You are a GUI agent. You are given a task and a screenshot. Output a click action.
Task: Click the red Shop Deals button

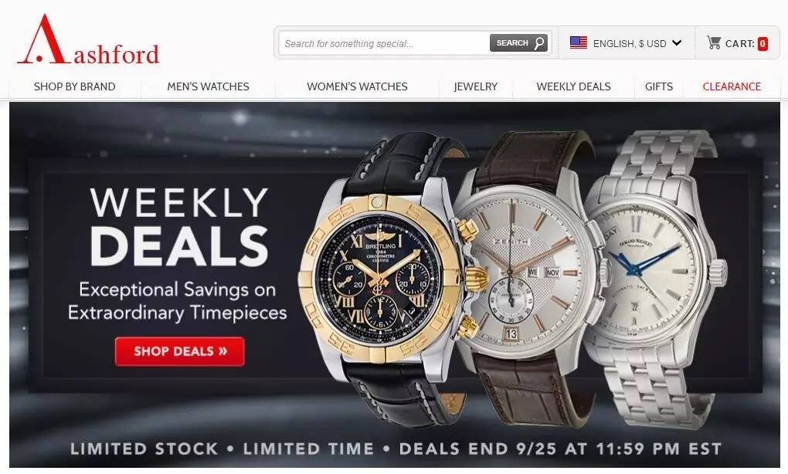(x=180, y=351)
